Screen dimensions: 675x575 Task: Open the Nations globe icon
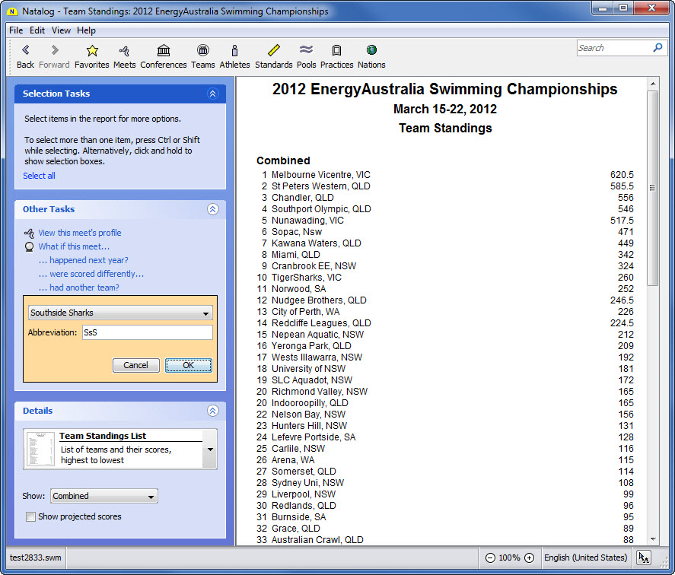tap(371, 51)
